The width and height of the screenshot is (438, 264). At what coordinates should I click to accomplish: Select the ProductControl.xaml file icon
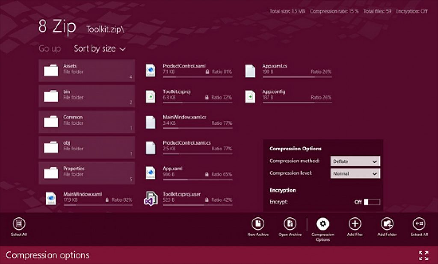click(151, 70)
